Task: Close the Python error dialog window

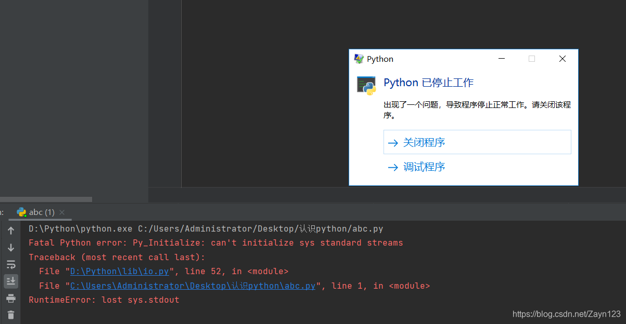Action: (563, 59)
